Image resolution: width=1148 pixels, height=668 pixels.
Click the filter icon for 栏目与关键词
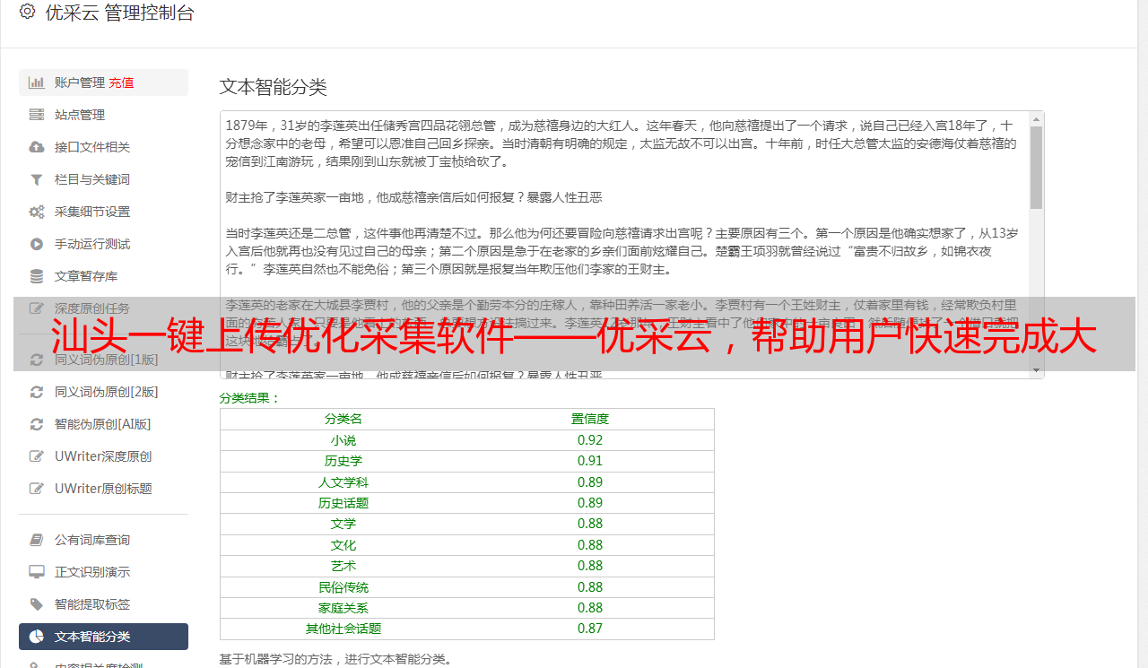click(37, 179)
